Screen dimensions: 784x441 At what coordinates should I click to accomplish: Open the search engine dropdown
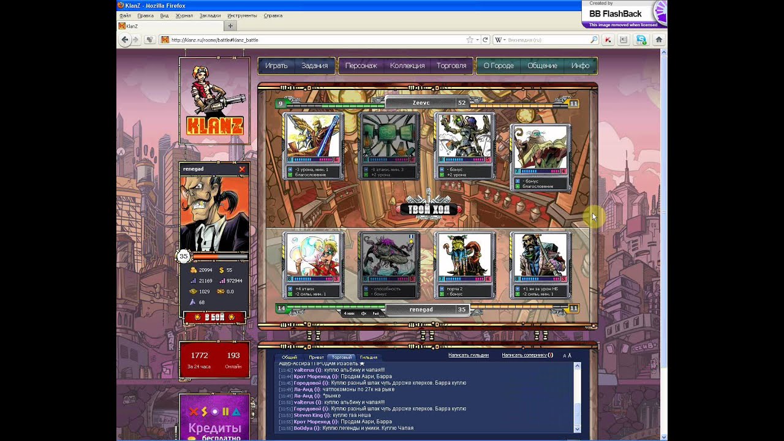[500, 40]
